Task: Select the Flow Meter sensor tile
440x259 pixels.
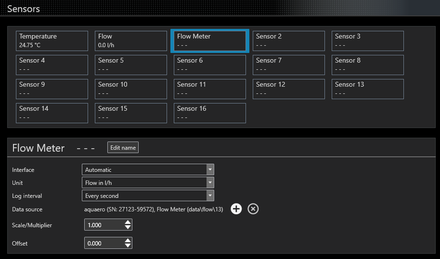Action: pyautogui.click(x=210, y=41)
